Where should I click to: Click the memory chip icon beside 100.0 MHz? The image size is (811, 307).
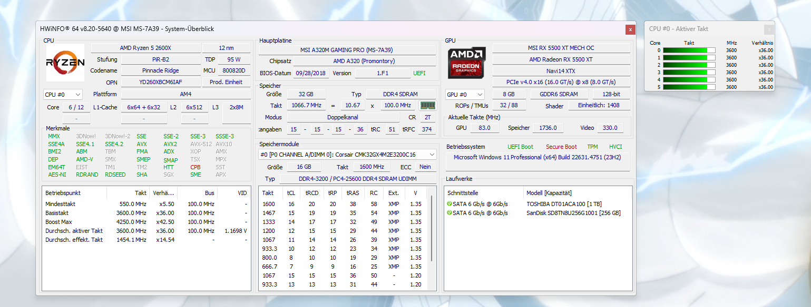point(427,106)
